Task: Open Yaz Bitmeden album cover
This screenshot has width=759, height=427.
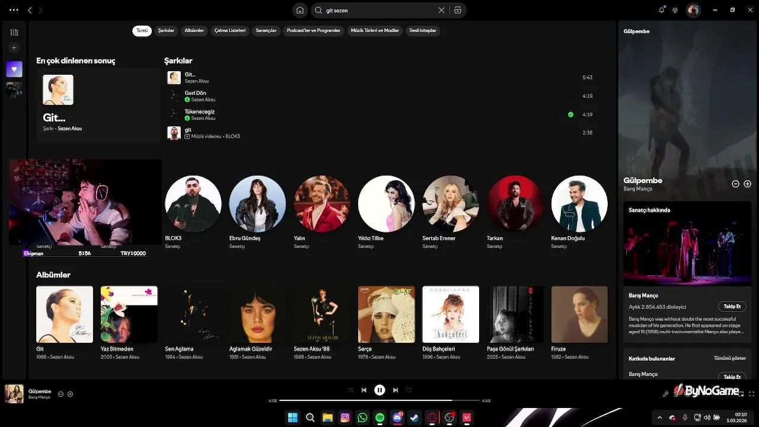Action: (x=129, y=314)
